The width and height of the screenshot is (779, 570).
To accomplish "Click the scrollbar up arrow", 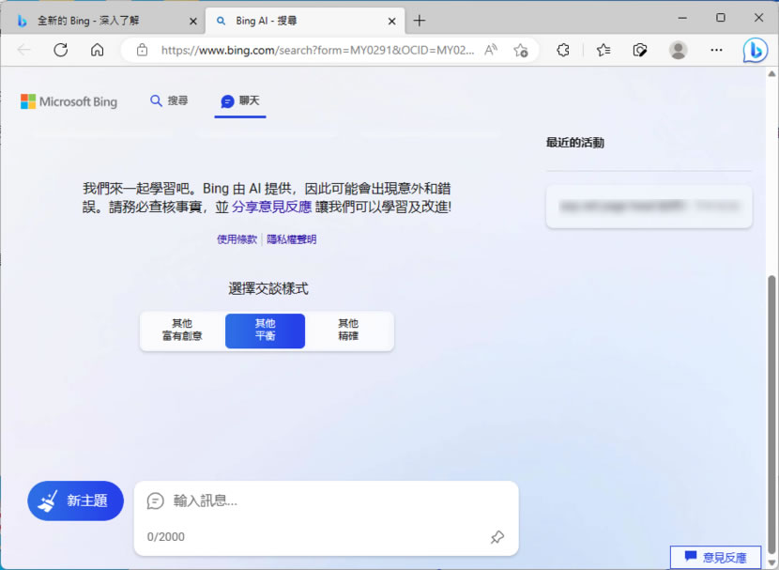I will (x=771, y=73).
